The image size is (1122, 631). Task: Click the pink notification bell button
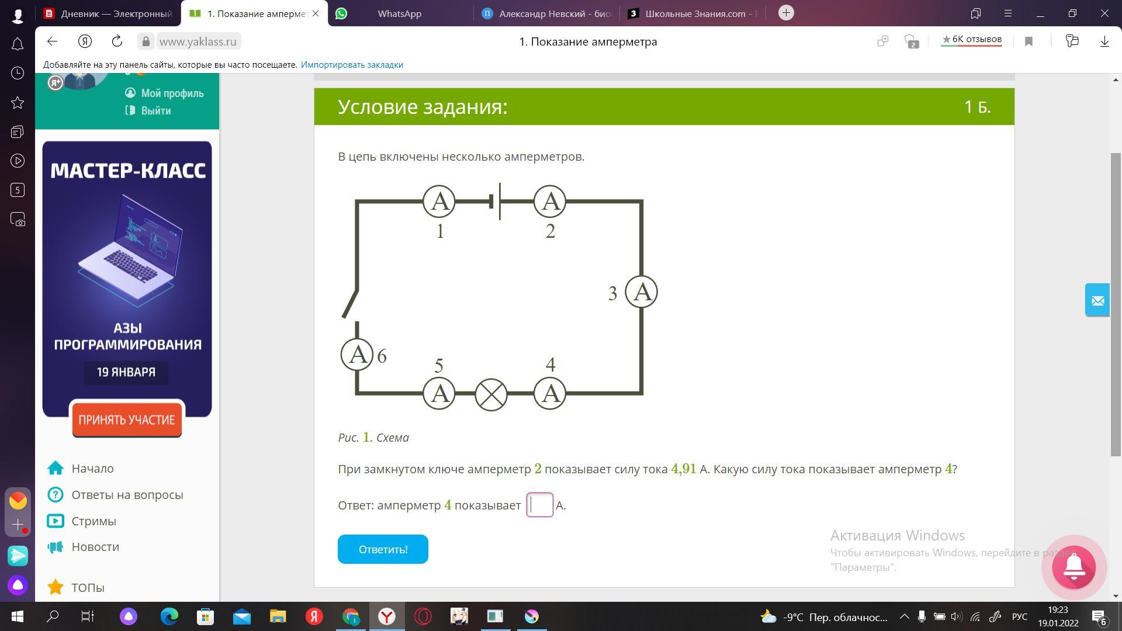1073,567
